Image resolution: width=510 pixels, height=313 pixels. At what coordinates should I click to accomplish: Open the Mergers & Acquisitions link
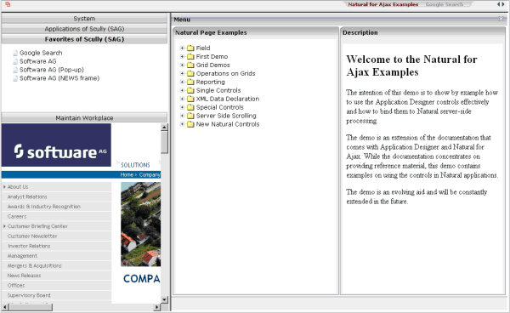(x=34, y=265)
